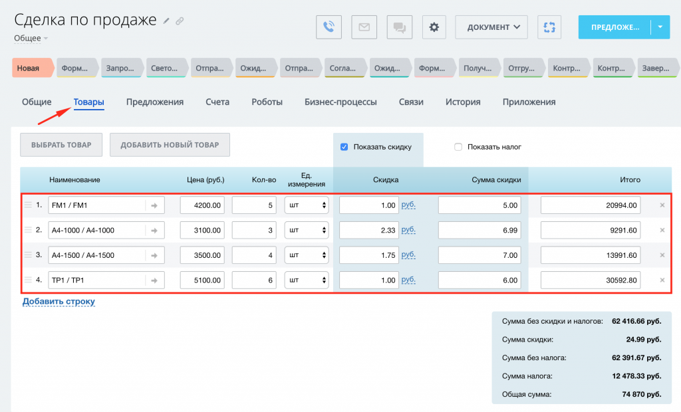Viewport: 681px width, 412px height.
Task: Click the pencil icon to edit deal title
Action: coord(166,21)
